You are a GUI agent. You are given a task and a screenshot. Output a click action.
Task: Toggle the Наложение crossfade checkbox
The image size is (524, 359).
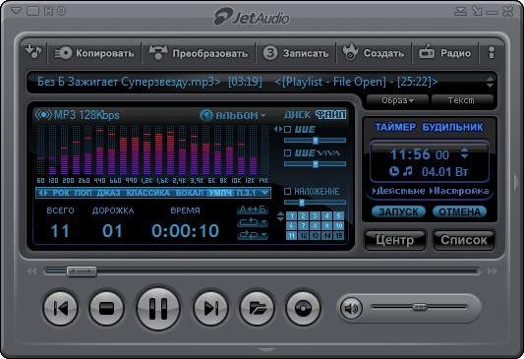(287, 191)
